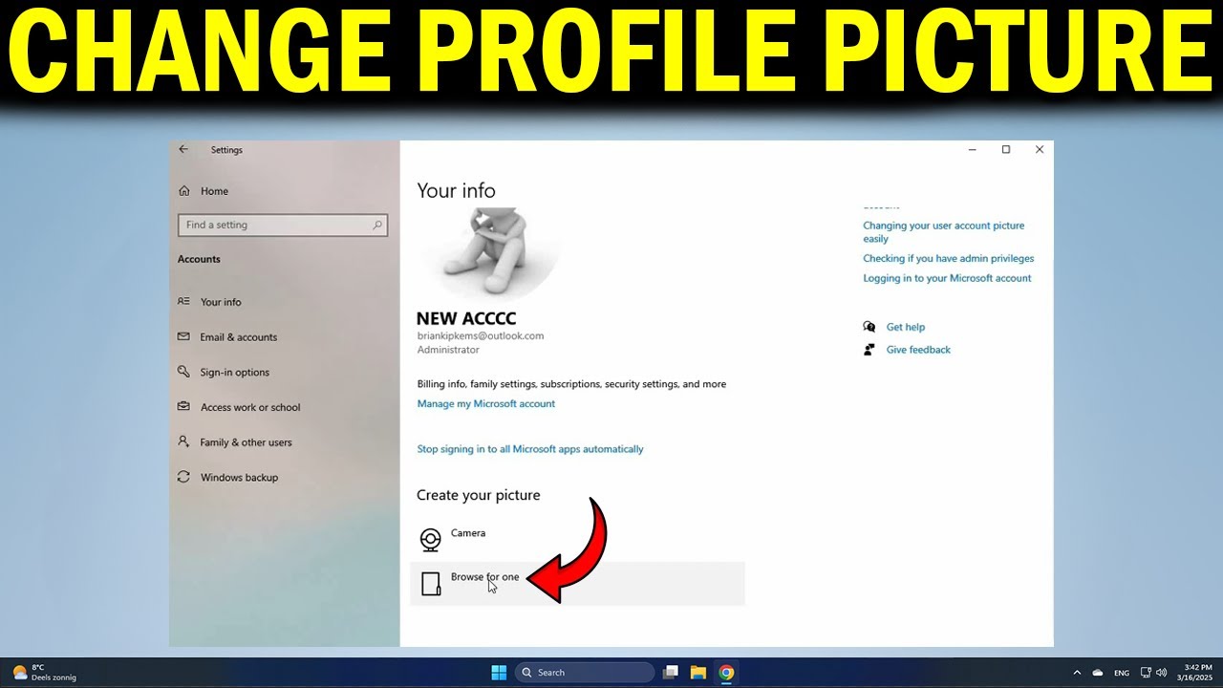Open File Explorer from taskbar
The width and height of the screenshot is (1223, 688).
[698, 673]
